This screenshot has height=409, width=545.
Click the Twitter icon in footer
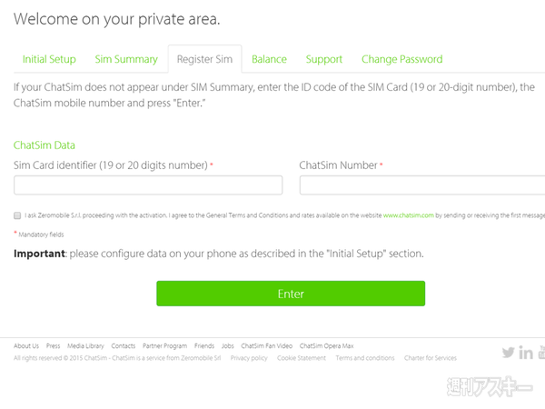pyautogui.click(x=508, y=353)
